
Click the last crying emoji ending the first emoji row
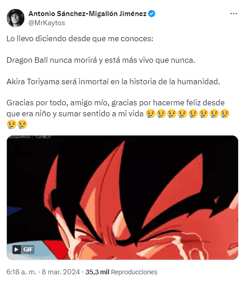[x=225, y=114]
